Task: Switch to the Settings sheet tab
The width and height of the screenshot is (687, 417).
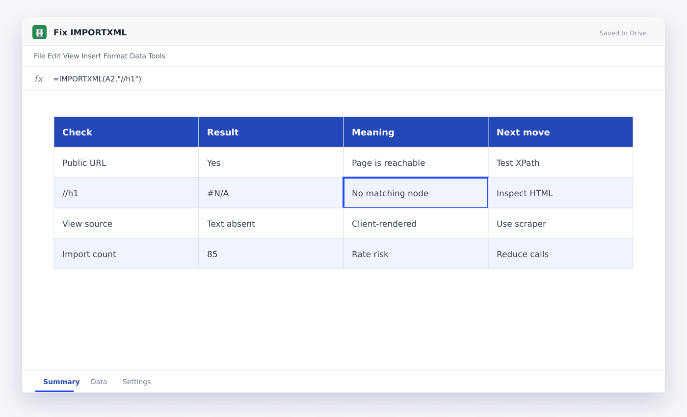Action: tap(136, 382)
